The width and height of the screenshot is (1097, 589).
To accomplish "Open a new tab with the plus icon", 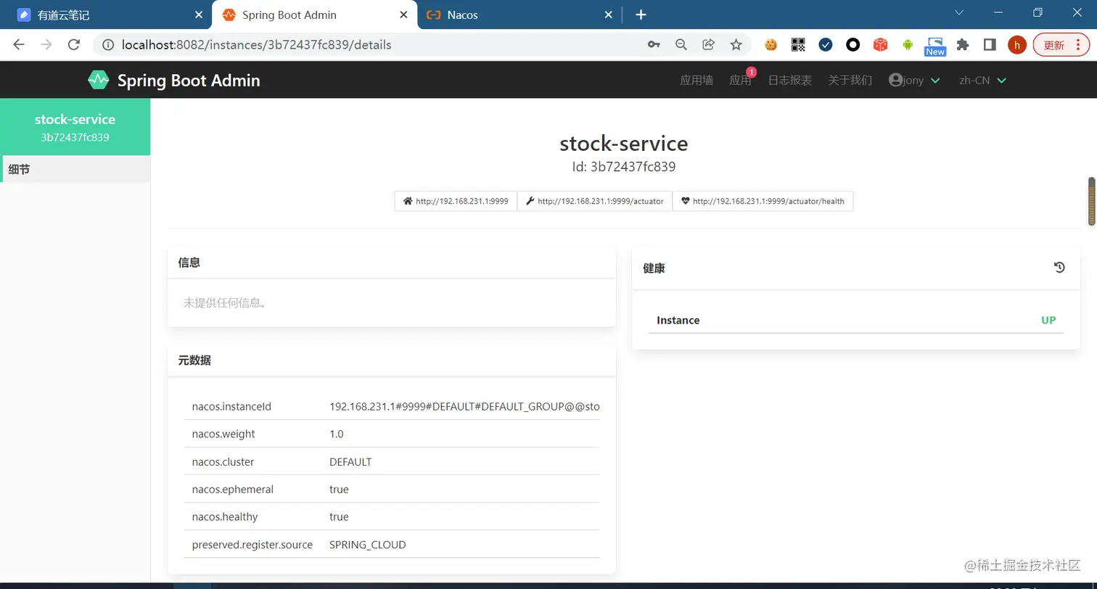I will 641,15.
